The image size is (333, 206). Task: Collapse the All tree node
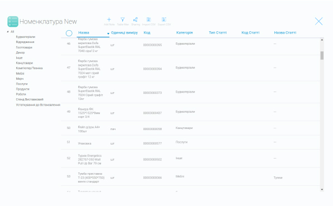[8, 32]
